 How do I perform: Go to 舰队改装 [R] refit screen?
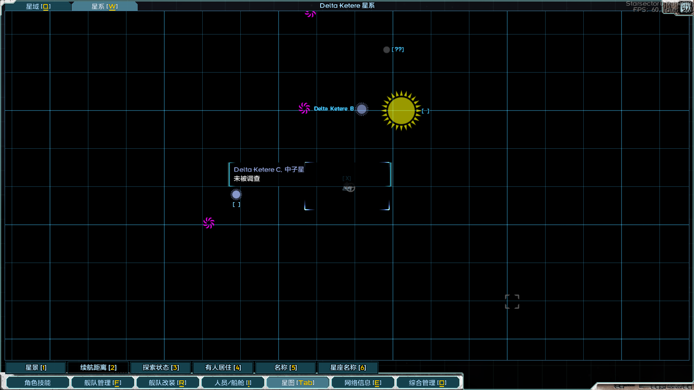click(168, 383)
